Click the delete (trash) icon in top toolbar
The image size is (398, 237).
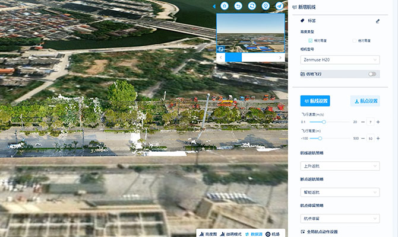click(225, 6)
